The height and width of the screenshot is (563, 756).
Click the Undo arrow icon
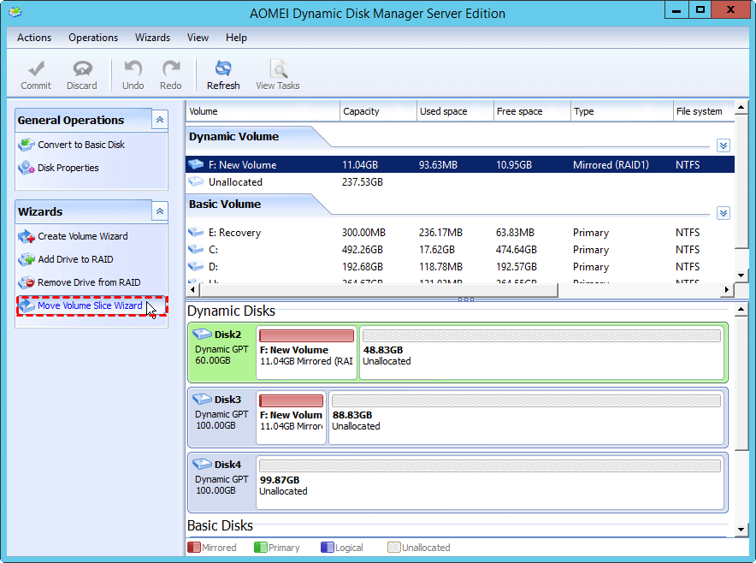point(133,69)
